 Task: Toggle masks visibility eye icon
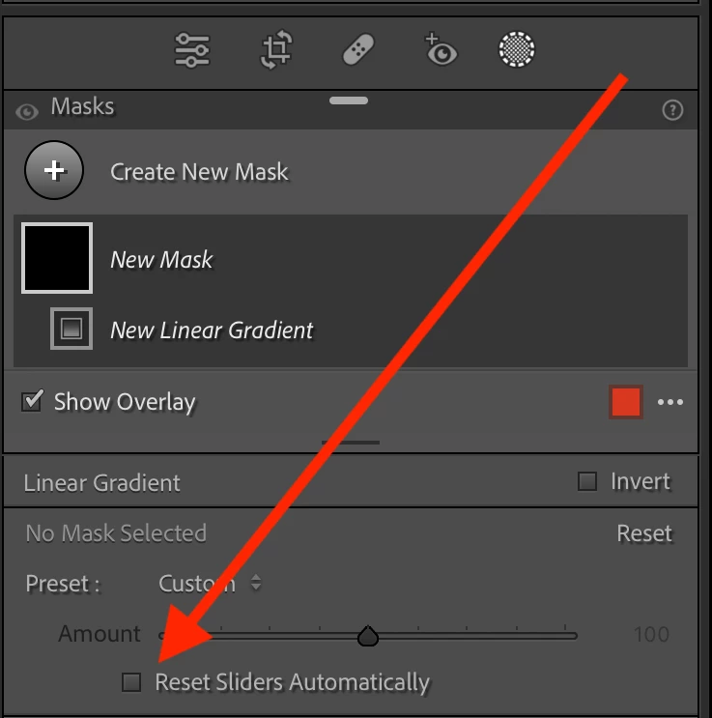pos(26,112)
